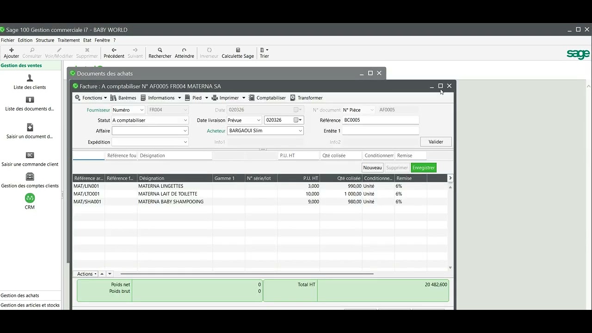The image size is (592, 333).
Task: Click the green Enregistrer button
Action: [x=423, y=167]
